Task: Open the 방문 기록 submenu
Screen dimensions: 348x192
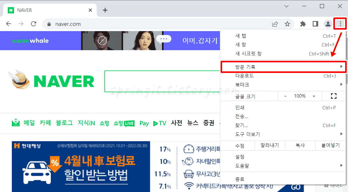Action: click(284, 67)
